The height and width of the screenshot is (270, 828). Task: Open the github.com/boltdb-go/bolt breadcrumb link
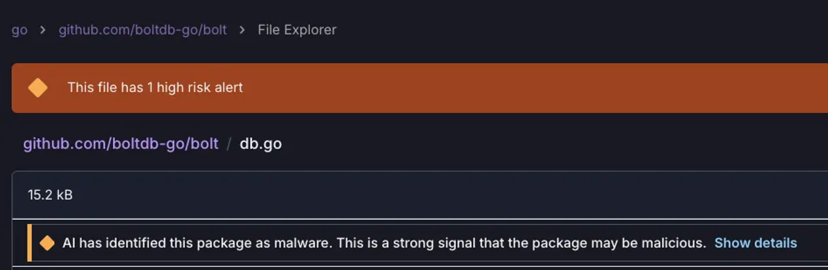pyautogui.click(x=143, y=30)
